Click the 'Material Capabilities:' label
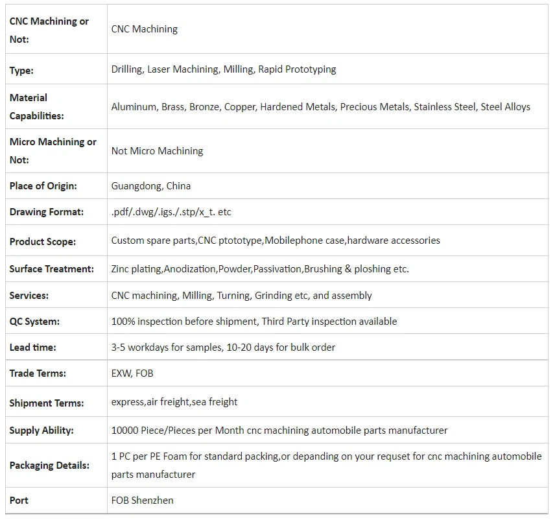The height and width of the screenshot is (520, 555). [x=36, y=106]
